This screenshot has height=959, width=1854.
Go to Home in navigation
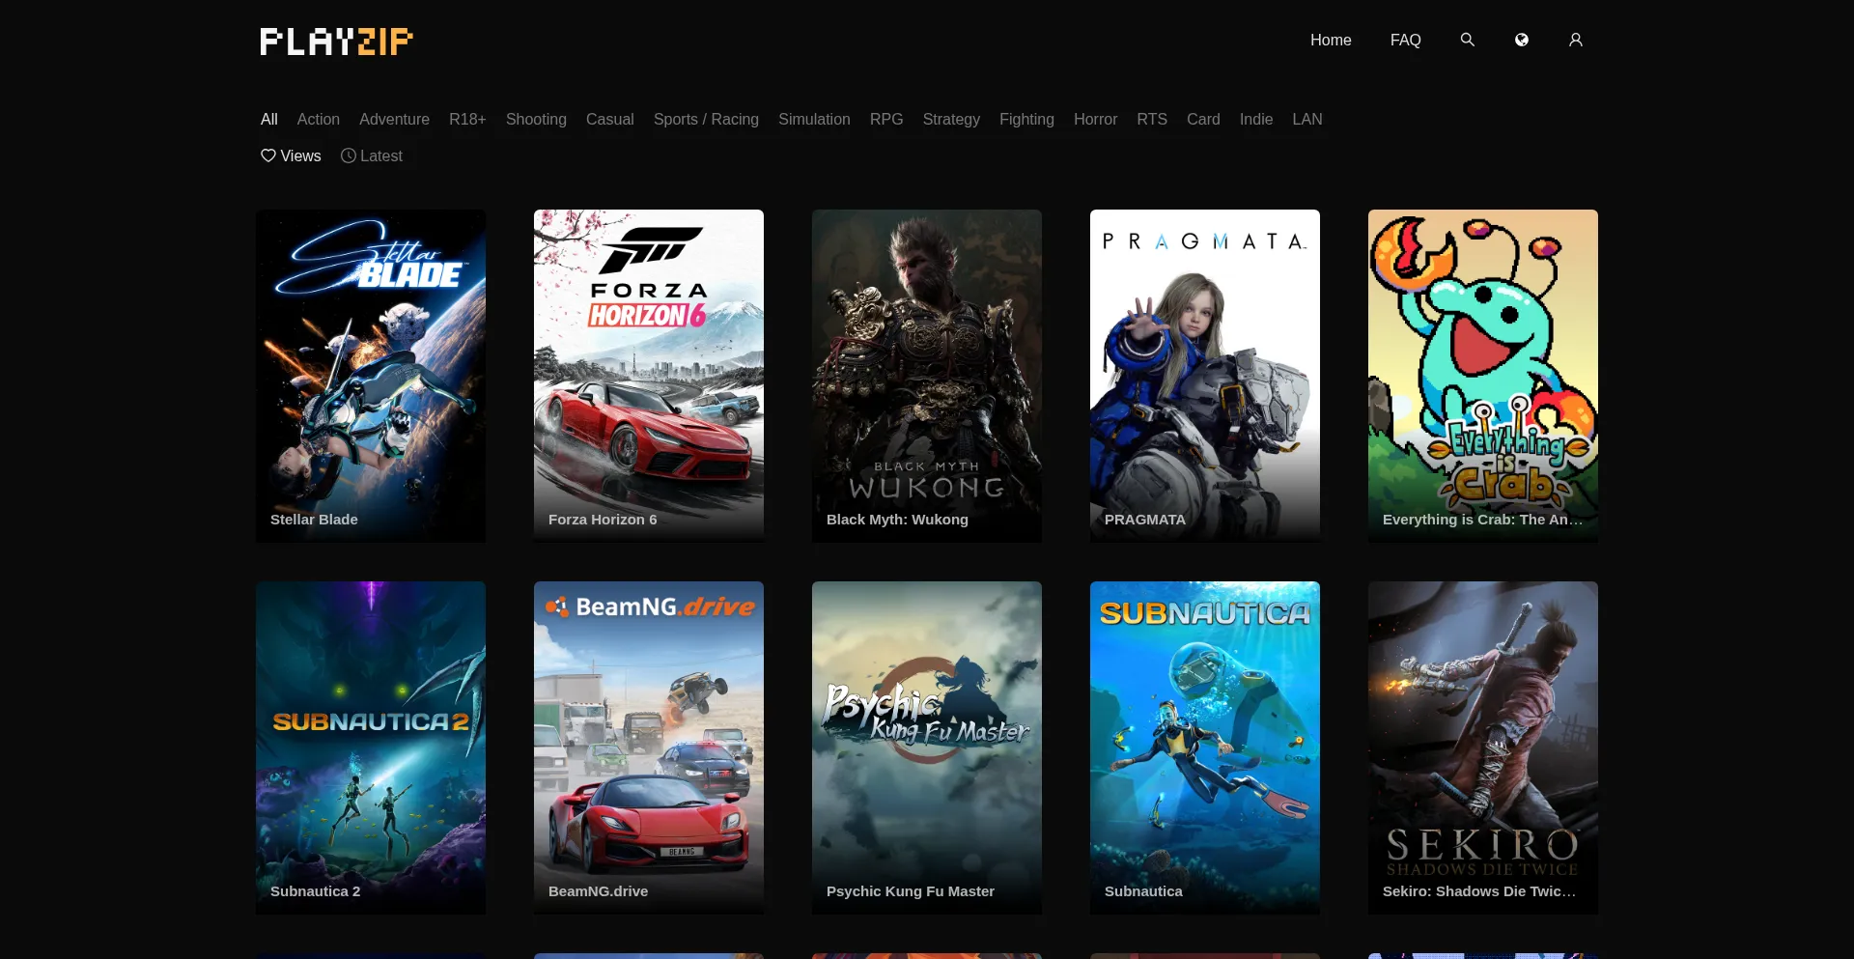tap(1331, 41)
